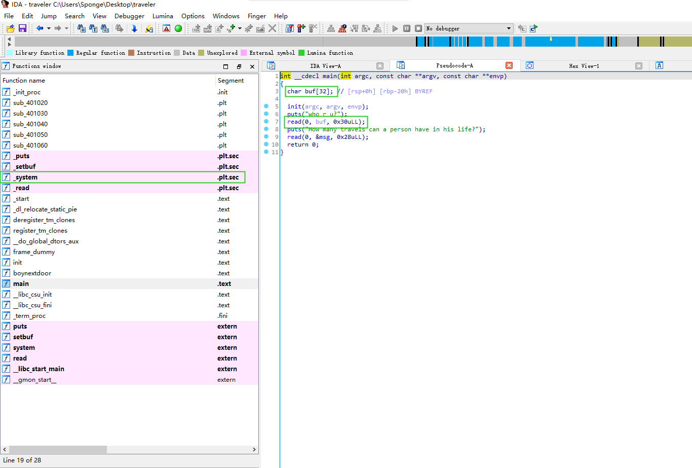
Task: Click the red and green plus toolbar icon
Action: coord(301,28)
